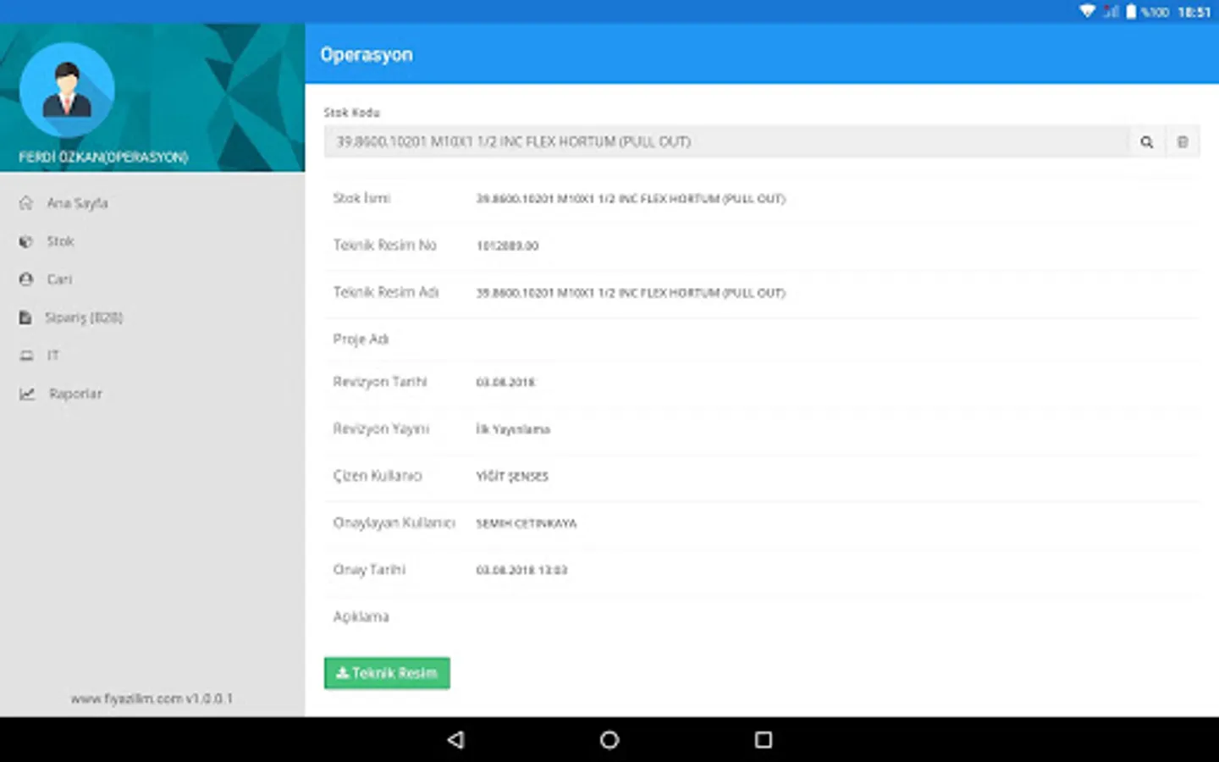Click the Stok İsmi value text
Screen dimensions: 1219x762
631,199
